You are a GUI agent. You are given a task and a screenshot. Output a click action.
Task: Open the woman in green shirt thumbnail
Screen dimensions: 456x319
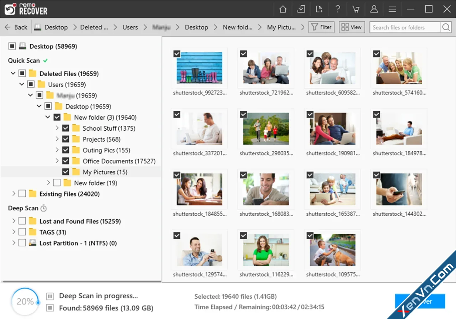tap(266, 250)
